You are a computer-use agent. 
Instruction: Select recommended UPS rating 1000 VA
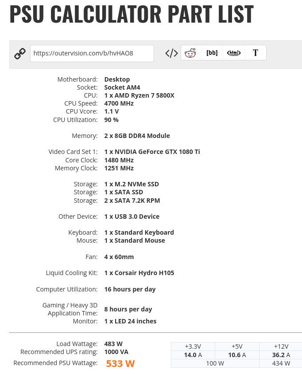116,352
